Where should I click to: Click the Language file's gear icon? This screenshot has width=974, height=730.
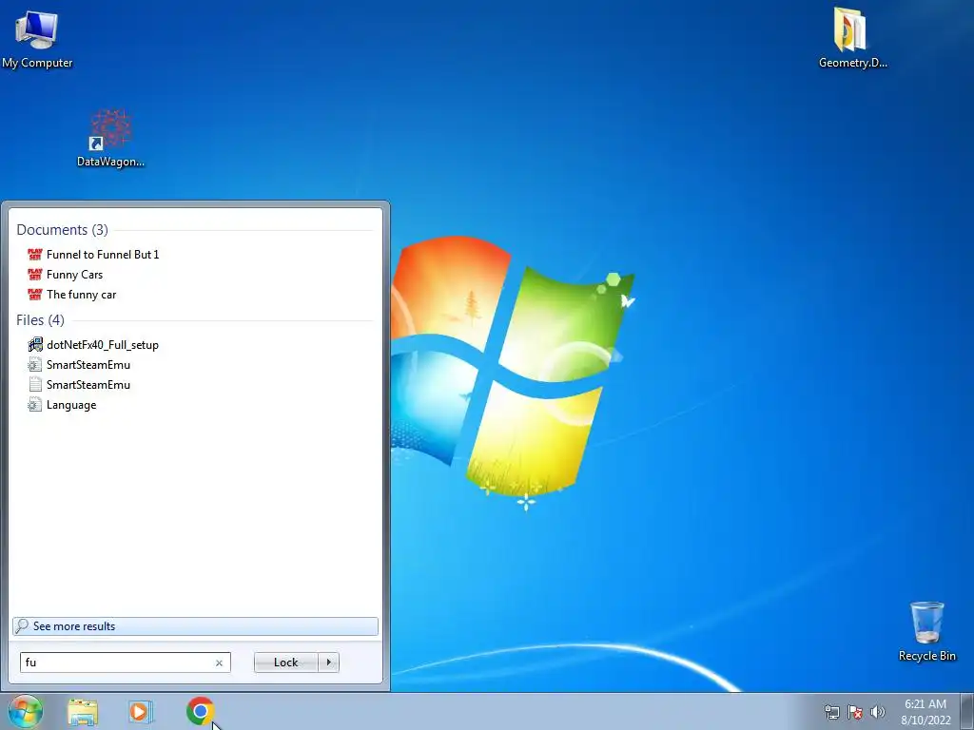35,405
